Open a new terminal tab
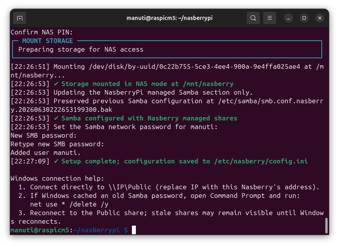The height and width of the screenshot is (246, 339). click(20, 18)
